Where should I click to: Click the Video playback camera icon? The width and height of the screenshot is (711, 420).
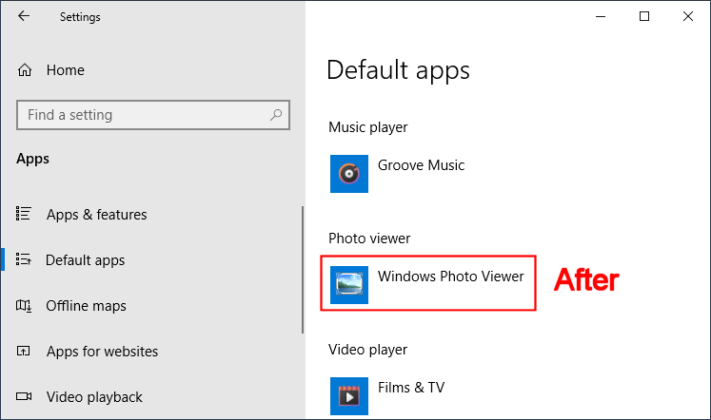pos(25,397)
